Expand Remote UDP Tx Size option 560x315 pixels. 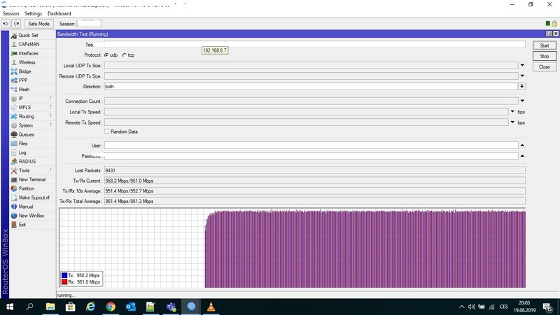522,76
